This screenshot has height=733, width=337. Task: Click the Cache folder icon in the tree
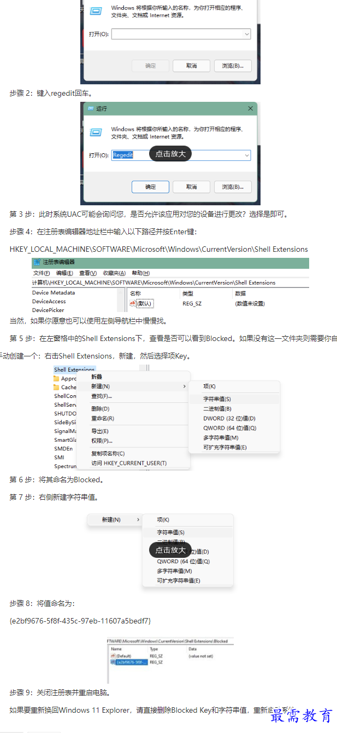pos(56,387)
